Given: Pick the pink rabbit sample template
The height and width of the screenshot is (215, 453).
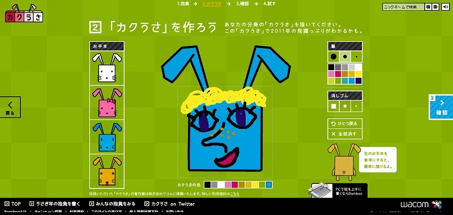Looking at the screenshot, I should 107,102.
